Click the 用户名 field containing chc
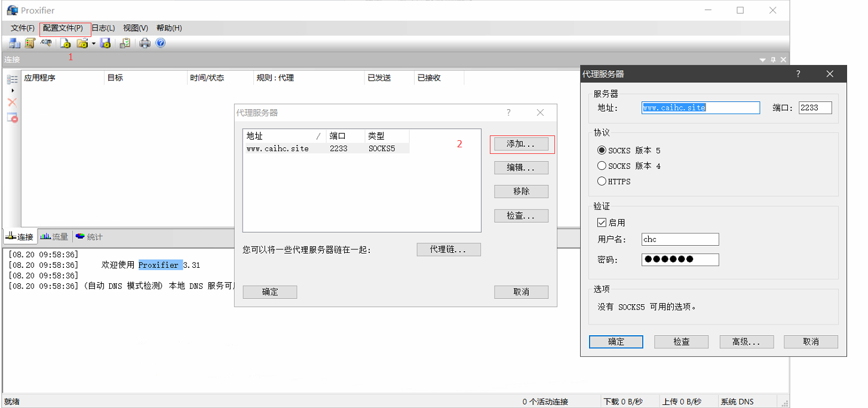 click(x=680, y=239)
